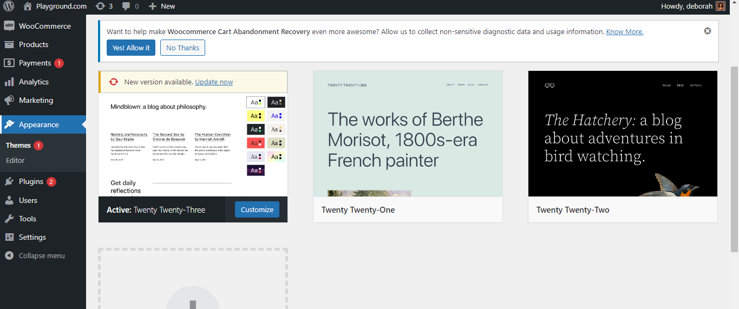Click the Themes update badge
This screenshot has height=309, width=739.
coord(38,146)
